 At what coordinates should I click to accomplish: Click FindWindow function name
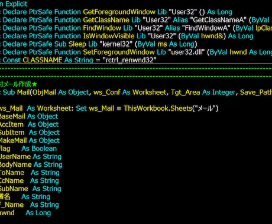(102, 28)
